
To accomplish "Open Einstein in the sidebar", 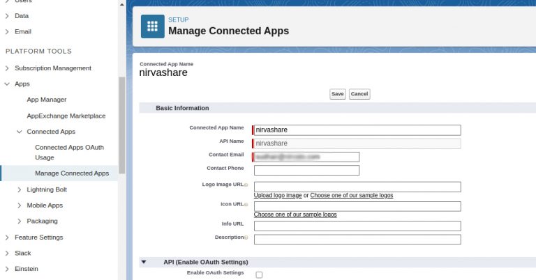I will pos(27,269).
